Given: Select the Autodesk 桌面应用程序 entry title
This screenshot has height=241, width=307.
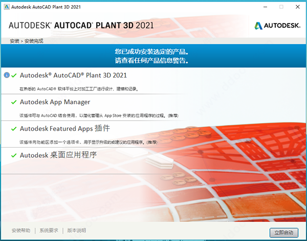Looking at the screenshot, I should (58, 155).
